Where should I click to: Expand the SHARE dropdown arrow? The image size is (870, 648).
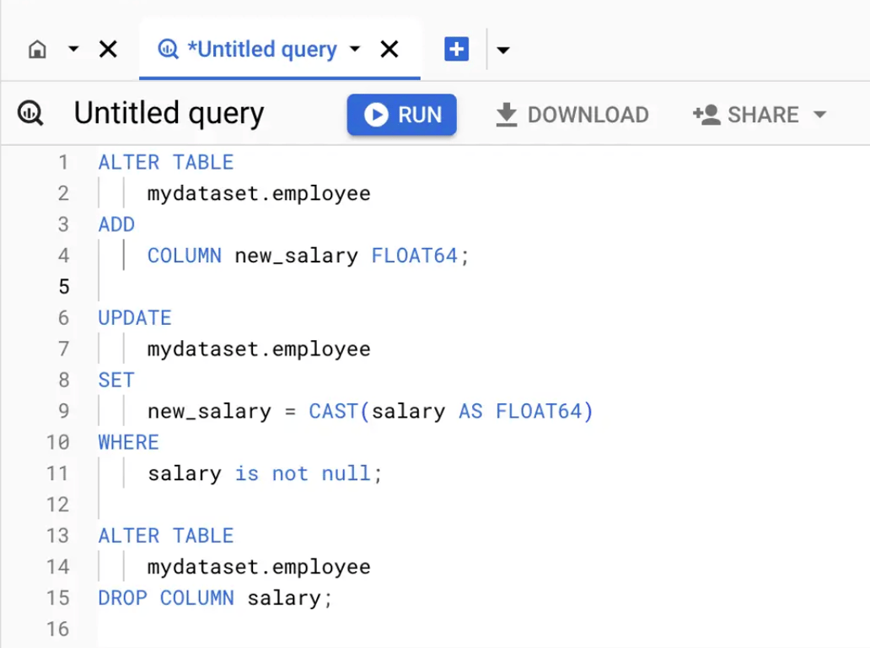tap(820, 115)
